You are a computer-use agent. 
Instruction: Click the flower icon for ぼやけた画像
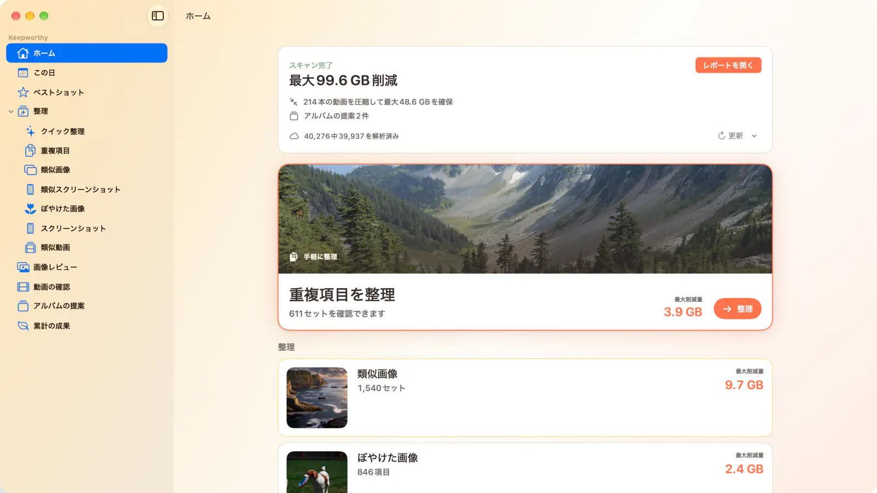tap(31, 209)
